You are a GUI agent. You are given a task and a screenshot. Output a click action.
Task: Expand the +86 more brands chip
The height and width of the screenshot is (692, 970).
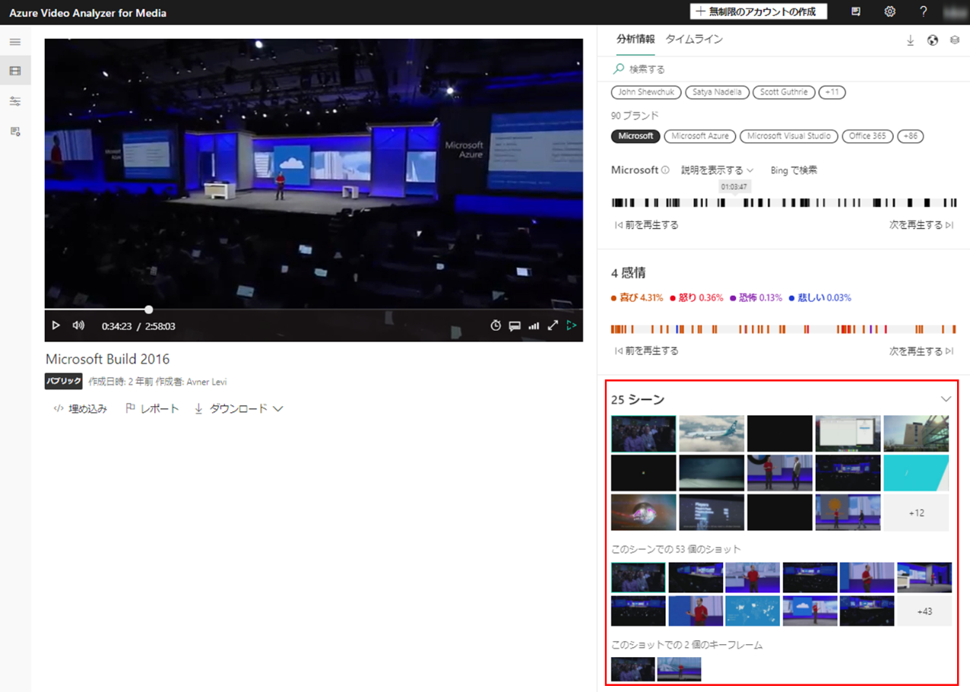click(x=911, y=136)
